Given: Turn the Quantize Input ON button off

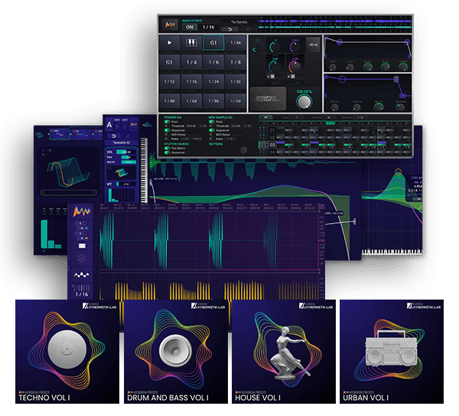Looking at the screenshot, I should pos(190,27).
